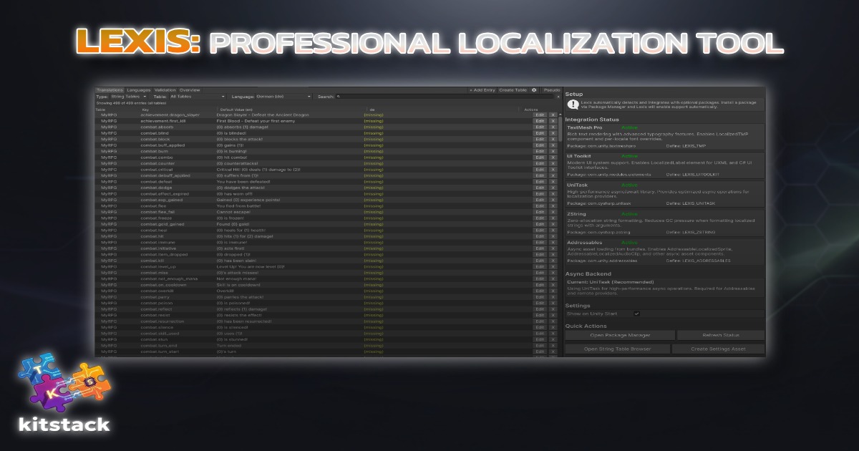The height and width of the screenshot is (451, 859).
Task: Click the de column header
Action: tap(372, 110)
